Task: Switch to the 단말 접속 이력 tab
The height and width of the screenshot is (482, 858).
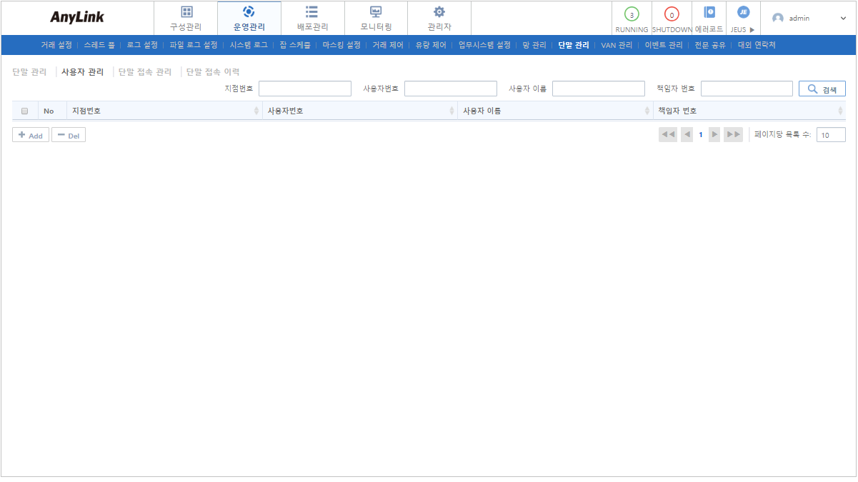Action: tap(211, 71)
